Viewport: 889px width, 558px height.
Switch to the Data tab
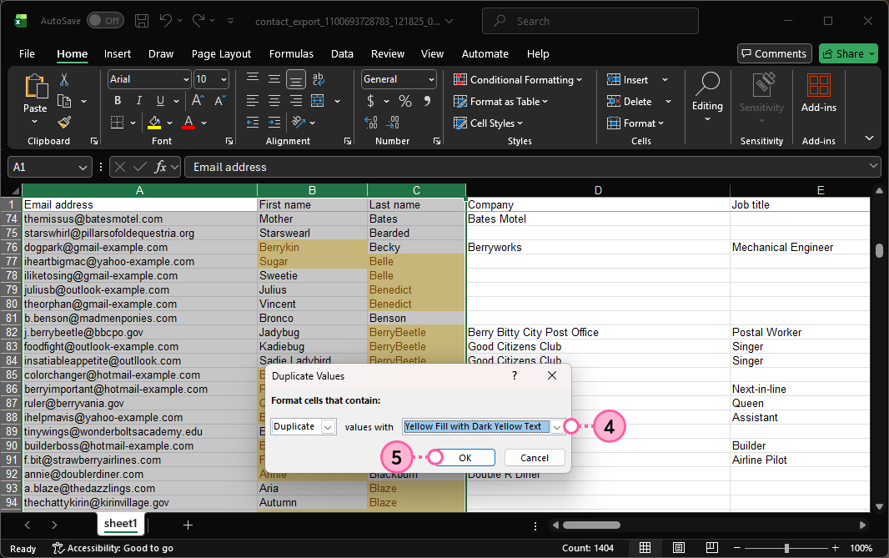coord(342,54)
